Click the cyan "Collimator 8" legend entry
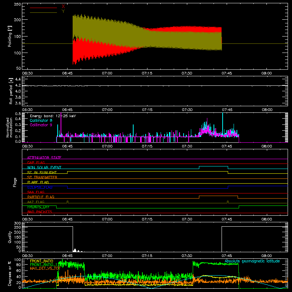This screenshot has width=292, height=292. pyautogui.click(x=41, y=120)
